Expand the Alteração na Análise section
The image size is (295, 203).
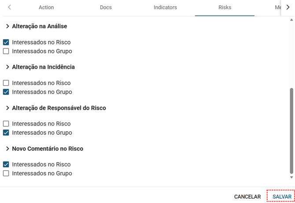7,26
